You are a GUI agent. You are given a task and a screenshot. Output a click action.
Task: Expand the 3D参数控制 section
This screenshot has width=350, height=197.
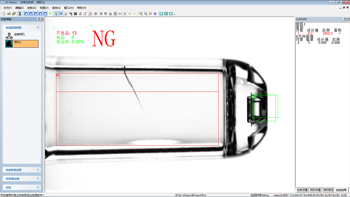click(x=38, y=179)
